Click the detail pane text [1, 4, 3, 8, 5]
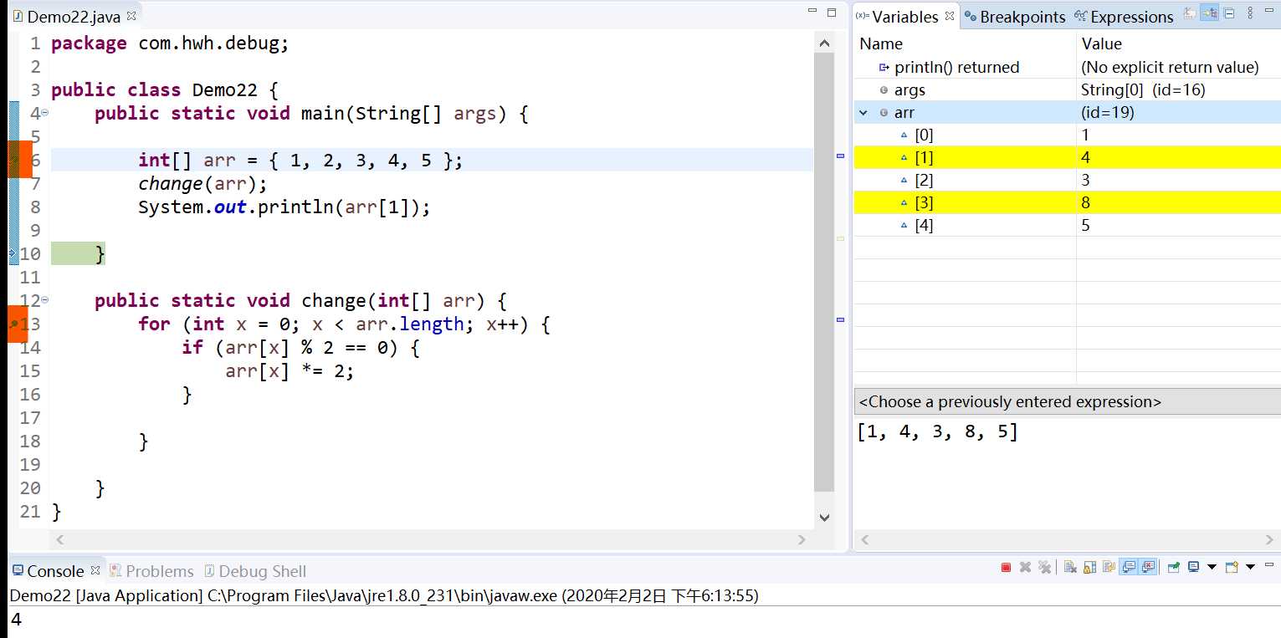1281x638 pixels. pos(937,432)
